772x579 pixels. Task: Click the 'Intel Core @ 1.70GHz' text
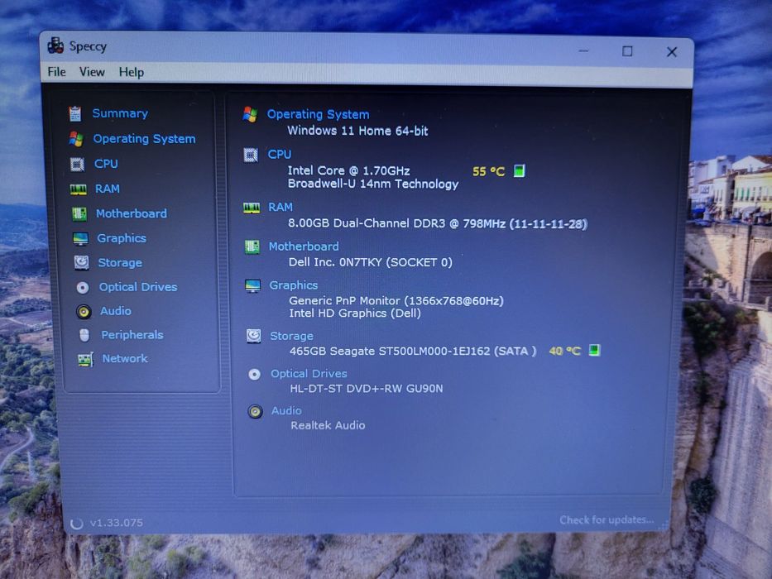click(x=348, y=171)
